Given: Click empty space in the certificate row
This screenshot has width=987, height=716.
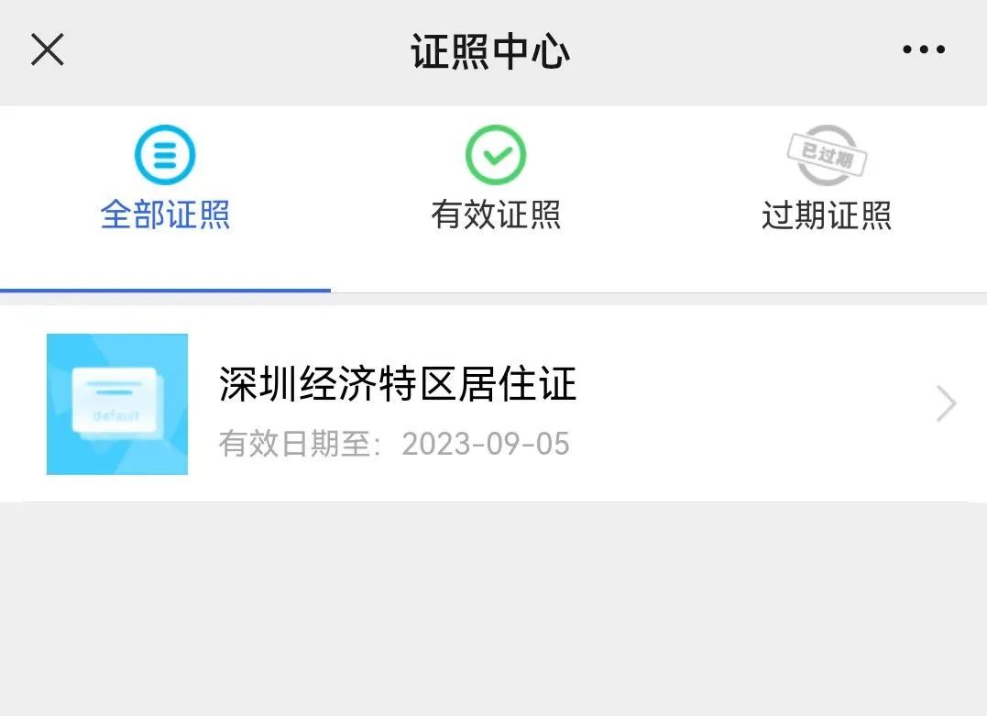Looking at the screenshot, I should (755, 403).
